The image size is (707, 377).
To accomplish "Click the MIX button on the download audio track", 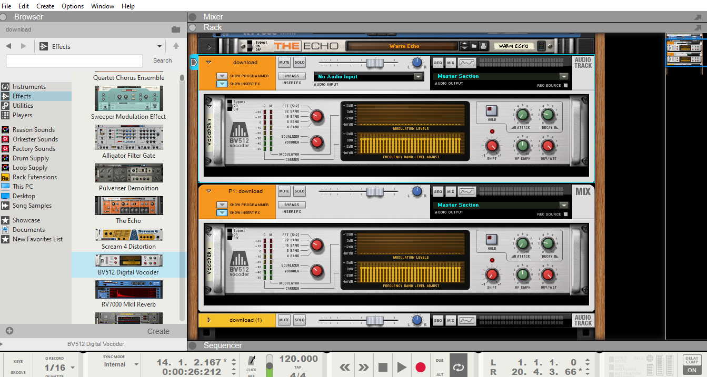I will coord(451,63).
